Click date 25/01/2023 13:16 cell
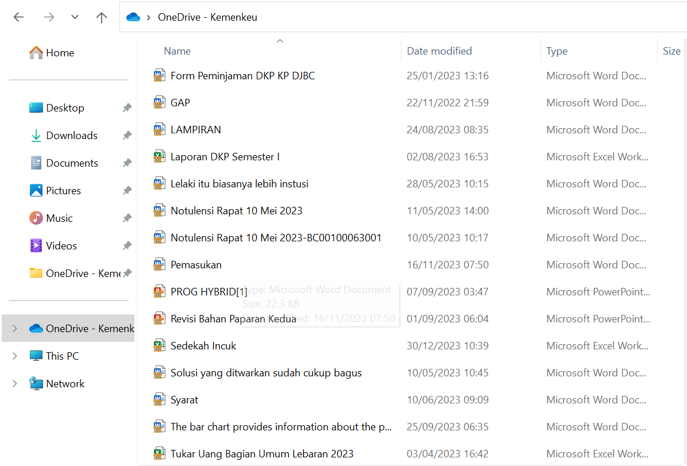The width and height of the screenshot is (687, 466). point(447,76)
